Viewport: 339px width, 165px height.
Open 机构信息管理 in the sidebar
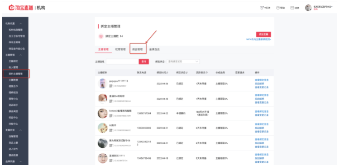[x=15, y=30]
